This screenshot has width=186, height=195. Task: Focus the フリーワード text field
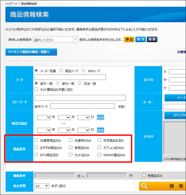point(80,98)
